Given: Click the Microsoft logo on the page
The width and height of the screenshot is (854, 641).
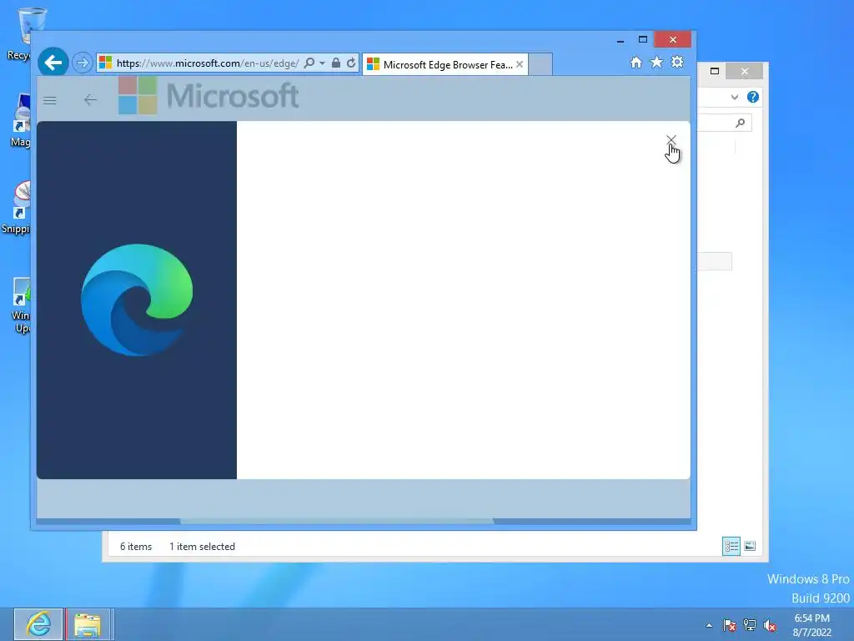Looking at the screenshot, I should click(208, 95).
